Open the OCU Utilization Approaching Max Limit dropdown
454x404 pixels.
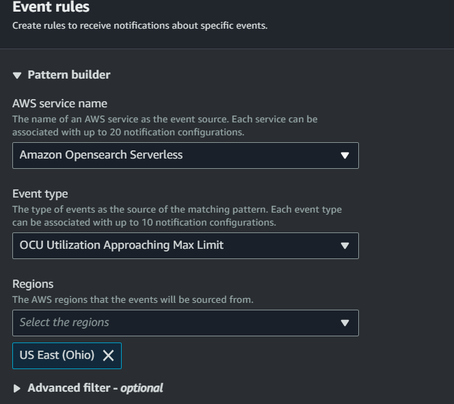tap(171, 245)
